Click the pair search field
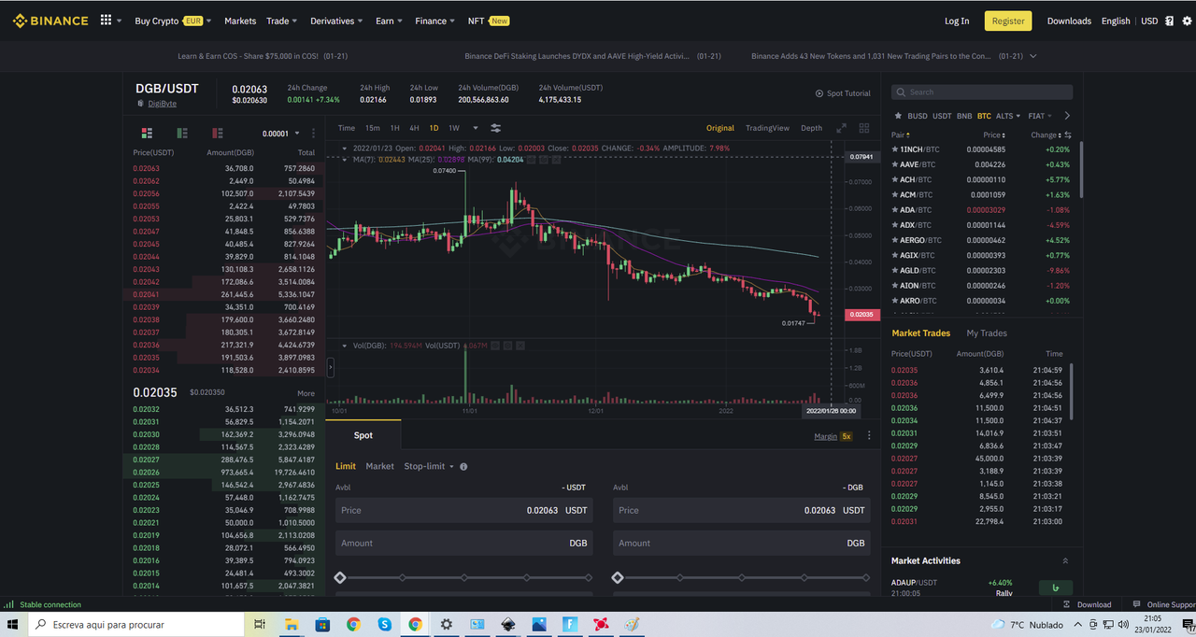This screenshot has width=1196, height=637. tap(981, 92)
